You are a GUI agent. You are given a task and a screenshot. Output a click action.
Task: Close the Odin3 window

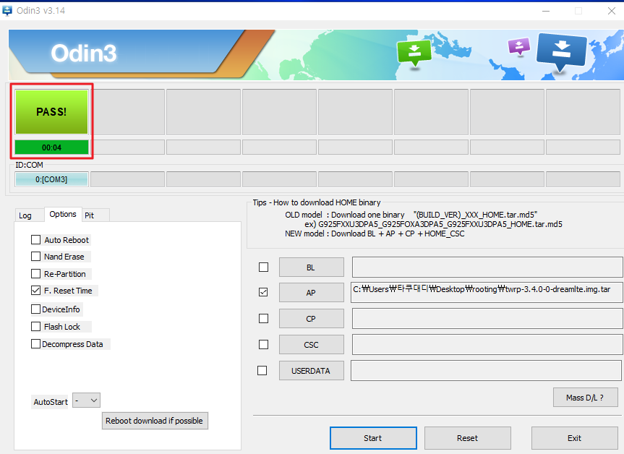tap(612, 11)
